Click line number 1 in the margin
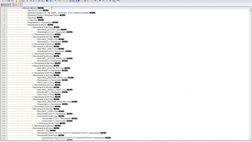Image resolution: width=252 pixels, height=142 pixels. (x=4, y=8)
